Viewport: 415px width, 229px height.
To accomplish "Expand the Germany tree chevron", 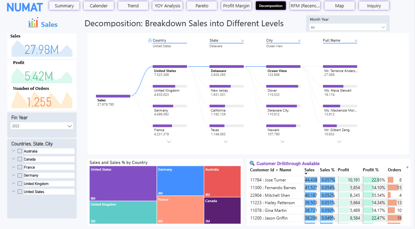I will [14, 175].
